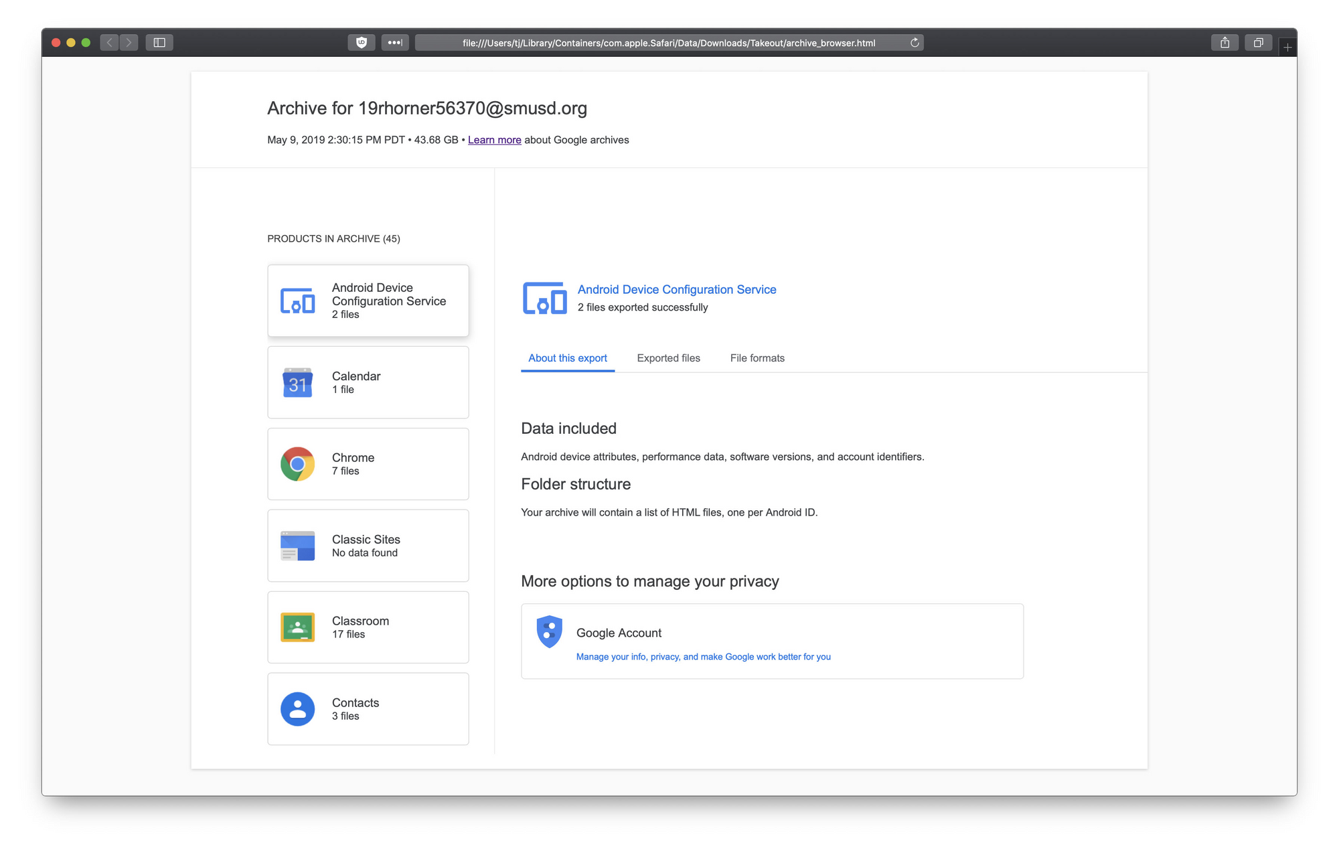Switch to the Exported files tab

click(668, 358)
